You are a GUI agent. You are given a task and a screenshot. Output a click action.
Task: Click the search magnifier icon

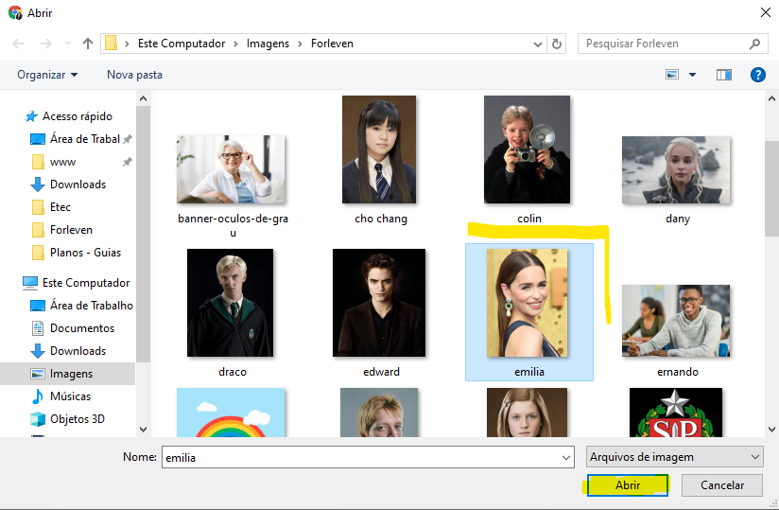point(754,44)
